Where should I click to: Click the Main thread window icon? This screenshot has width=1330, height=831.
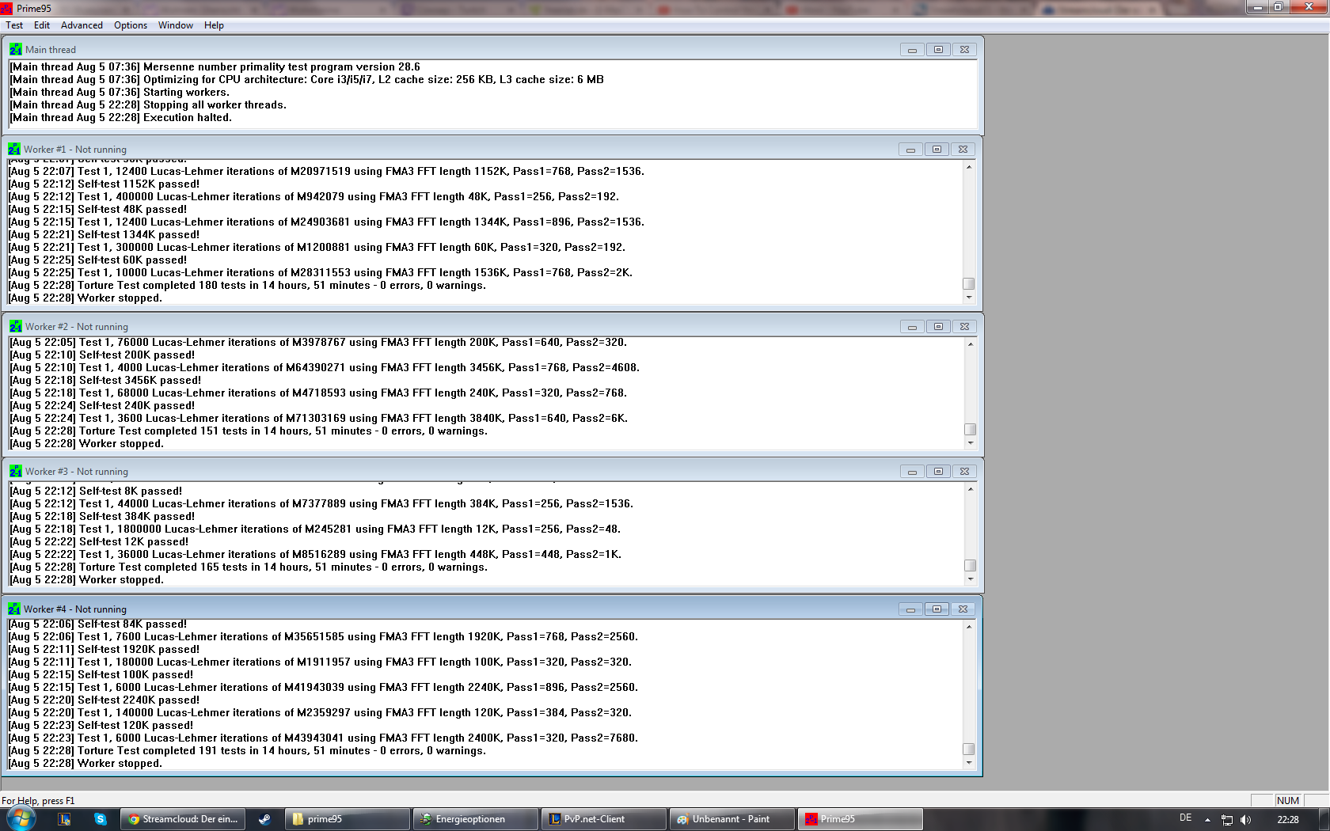point(16,49)
